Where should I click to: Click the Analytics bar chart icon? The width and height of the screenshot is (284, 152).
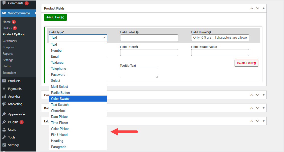(4, 96)
